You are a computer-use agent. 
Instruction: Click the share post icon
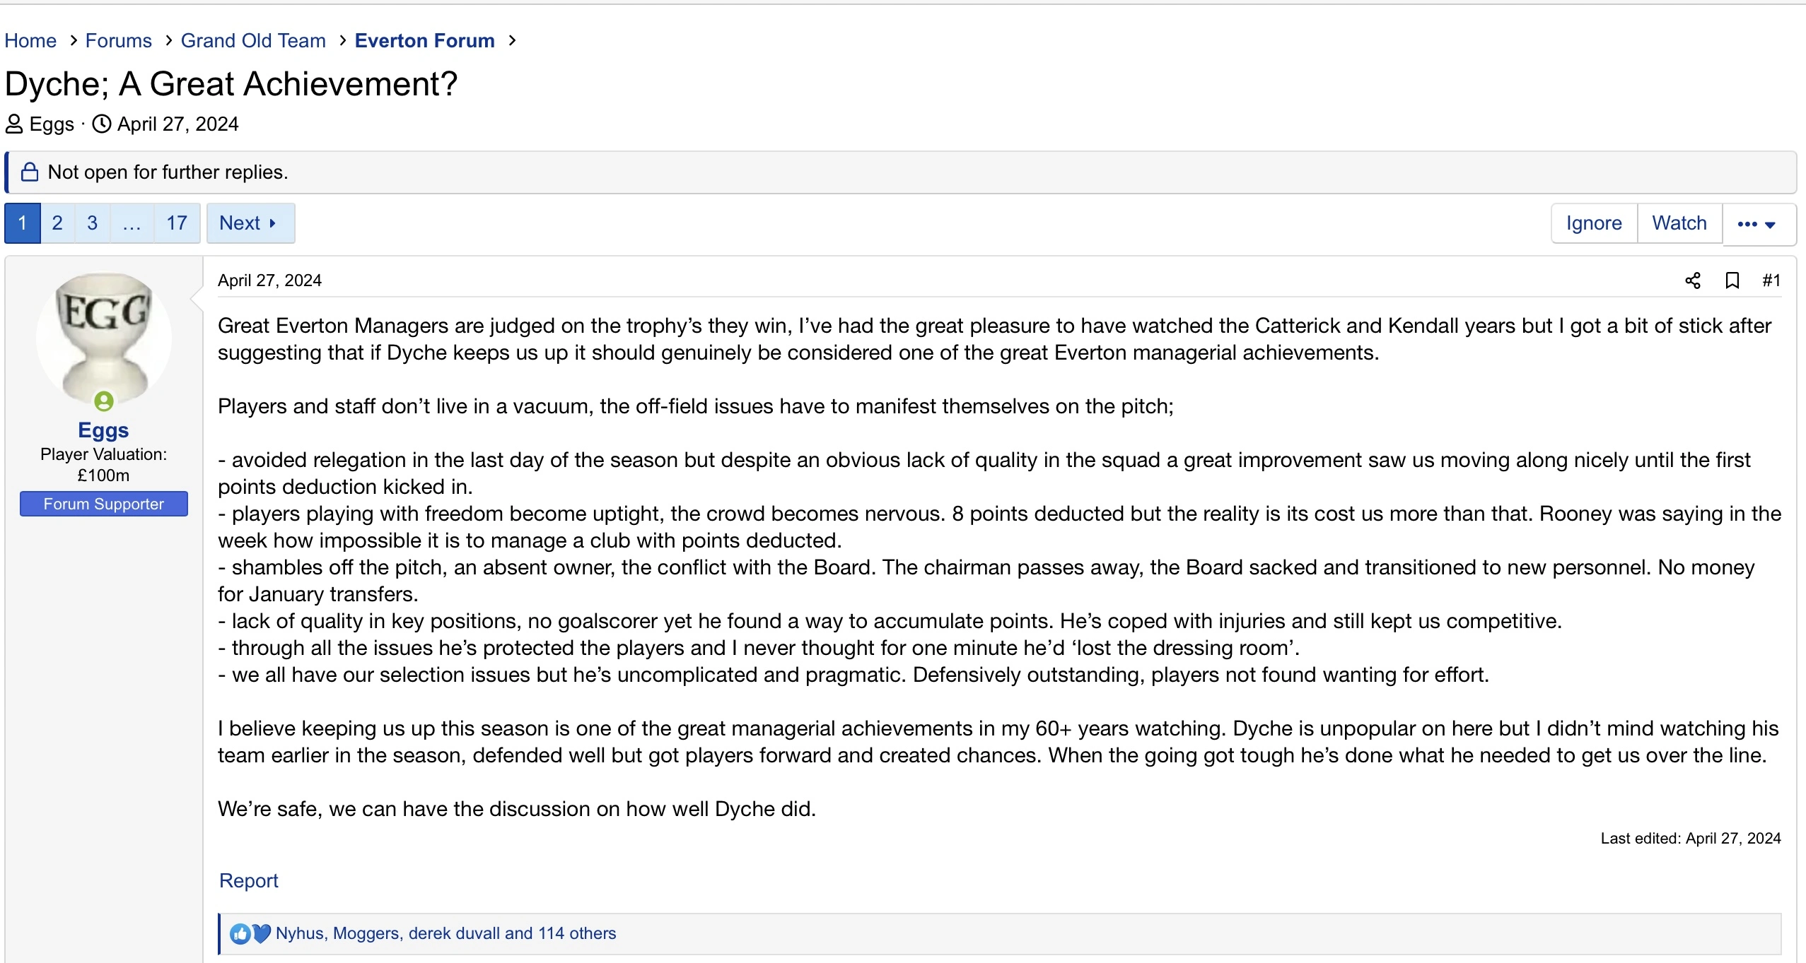(1693, 280)
